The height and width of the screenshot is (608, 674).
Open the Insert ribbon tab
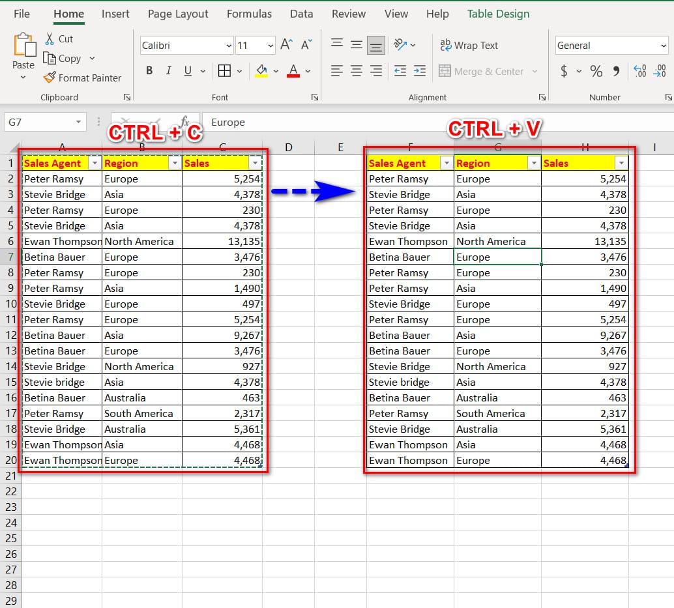(x=115, y=14)
